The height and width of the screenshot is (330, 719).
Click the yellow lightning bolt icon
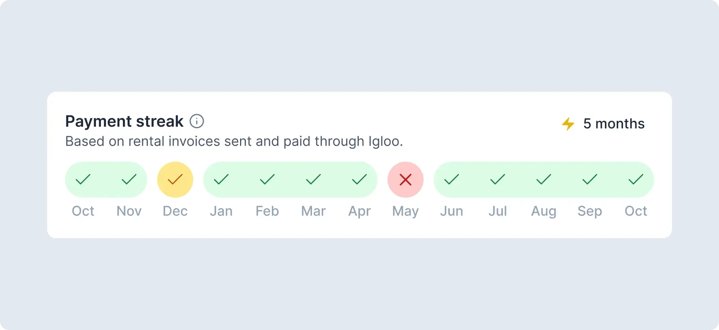pyautogui.click(x=568, y=124)
